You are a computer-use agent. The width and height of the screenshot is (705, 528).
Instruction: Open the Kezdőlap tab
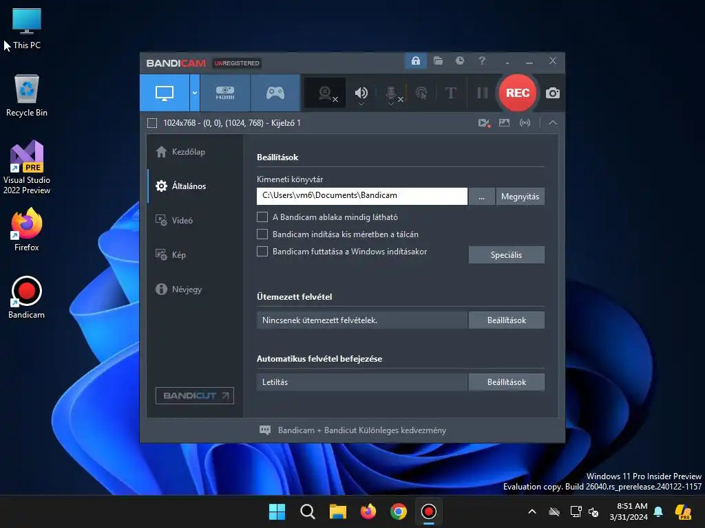click(x=195, y=152)
